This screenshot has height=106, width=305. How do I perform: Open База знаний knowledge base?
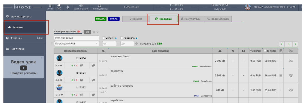81,8
